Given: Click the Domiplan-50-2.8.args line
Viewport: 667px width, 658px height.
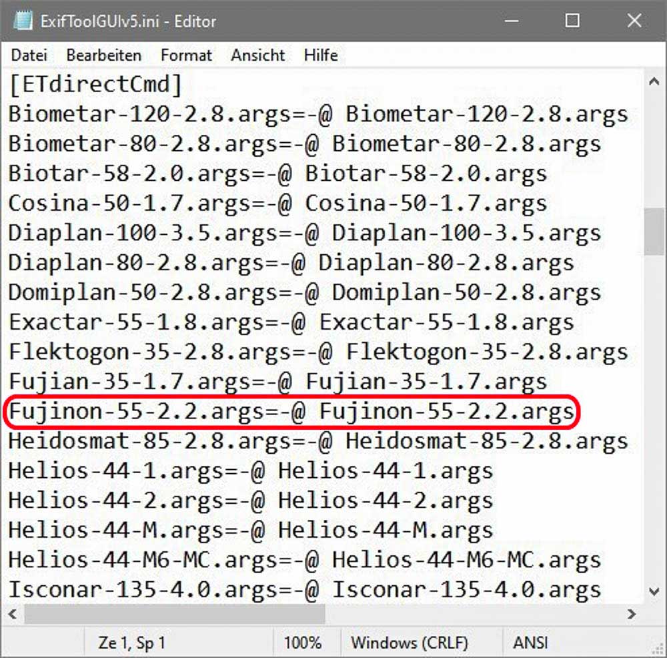Looking at the screenshot, I should click(305, 293).
